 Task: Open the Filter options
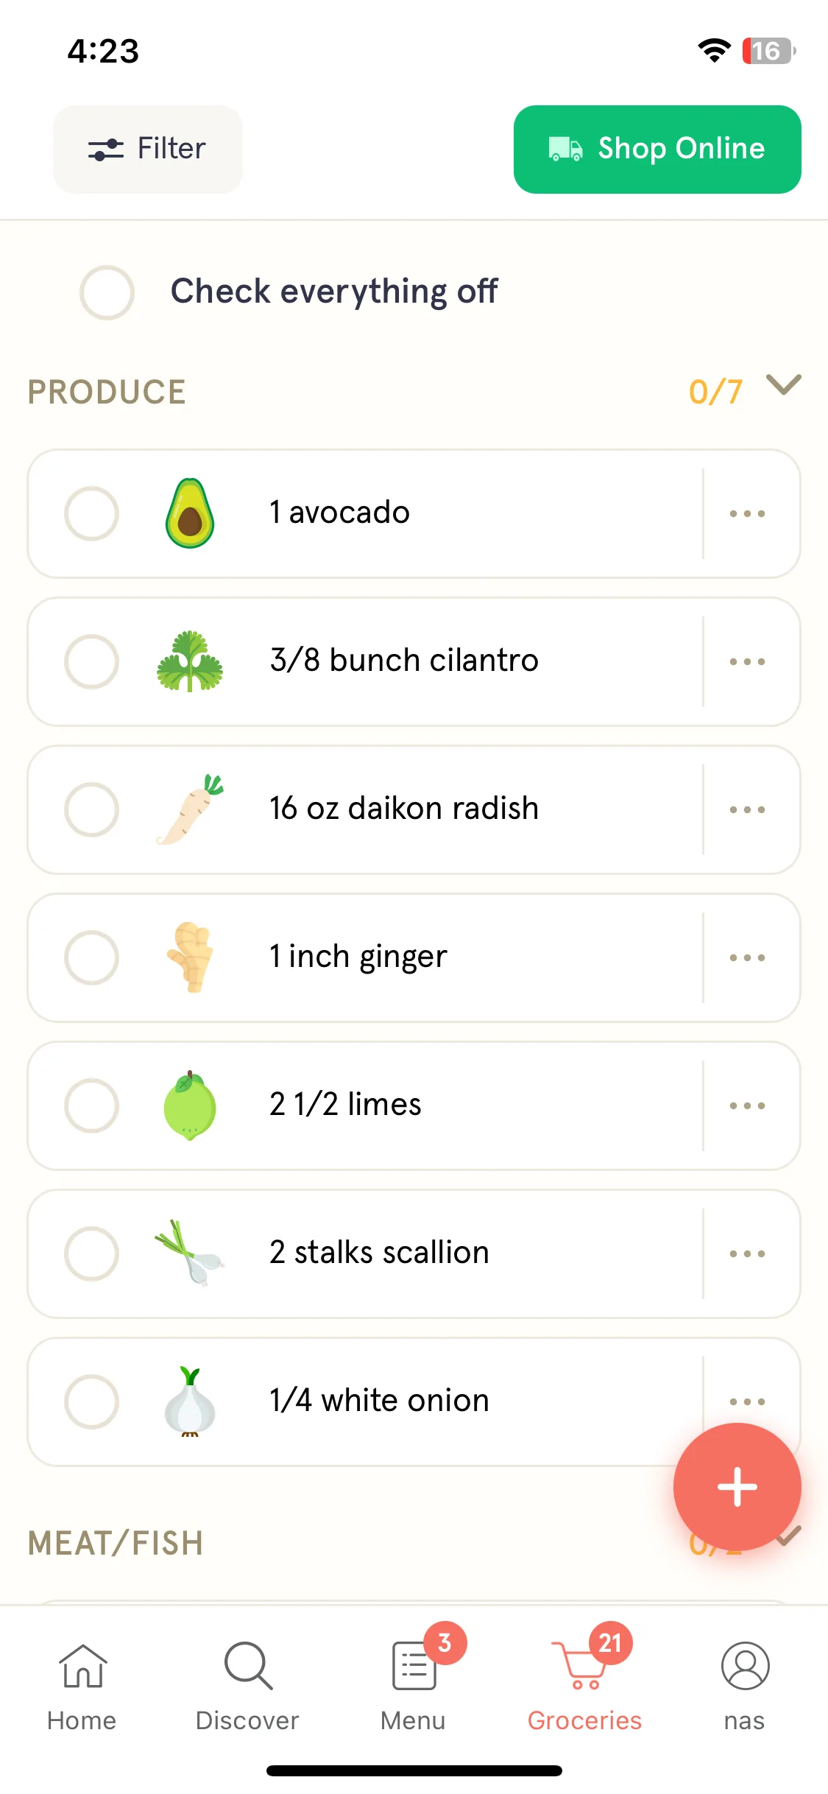pyautogui.click(x=147, y=149)
